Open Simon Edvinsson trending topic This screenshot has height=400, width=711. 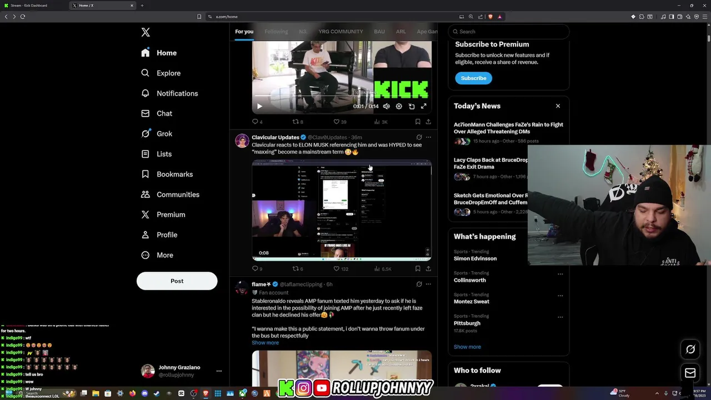(x=475, y=258)
